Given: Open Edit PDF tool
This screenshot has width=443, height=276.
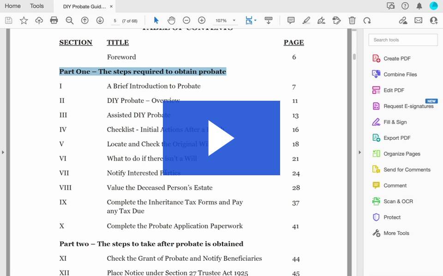Looking at the screenshot, I should click(389, 90).
